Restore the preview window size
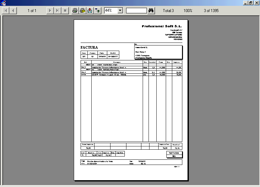The width and height of the screenshot is (260, 187). click(251, 3)
